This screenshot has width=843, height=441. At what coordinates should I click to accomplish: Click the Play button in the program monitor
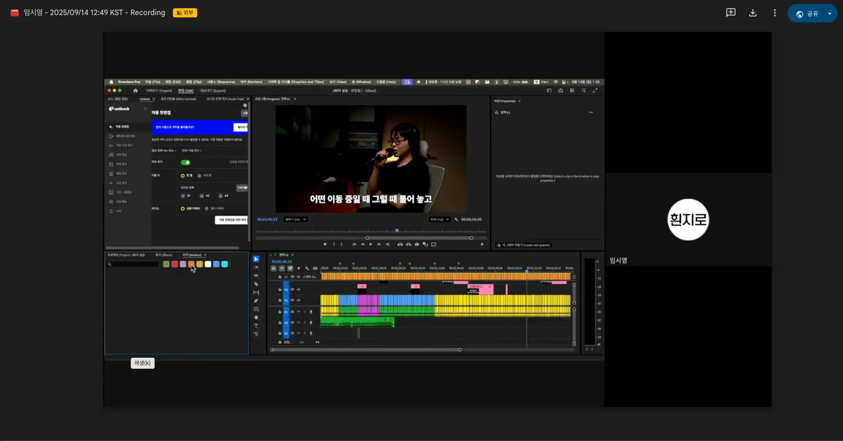coord(371,244)
